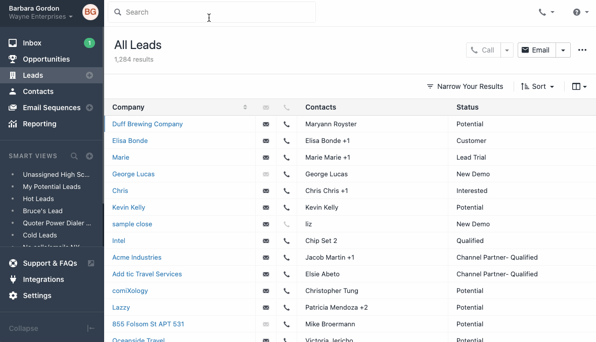Email Chris lead envelope icon
This screenshot has width=596, height=342.
point(266,191)
